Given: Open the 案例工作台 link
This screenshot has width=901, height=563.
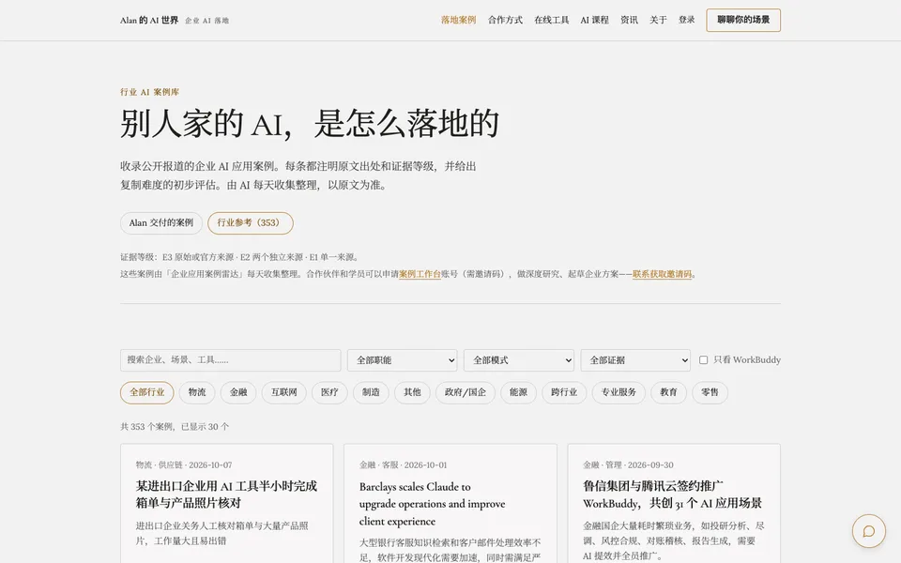Looking at the screenshot, I should tap(420, 274).
